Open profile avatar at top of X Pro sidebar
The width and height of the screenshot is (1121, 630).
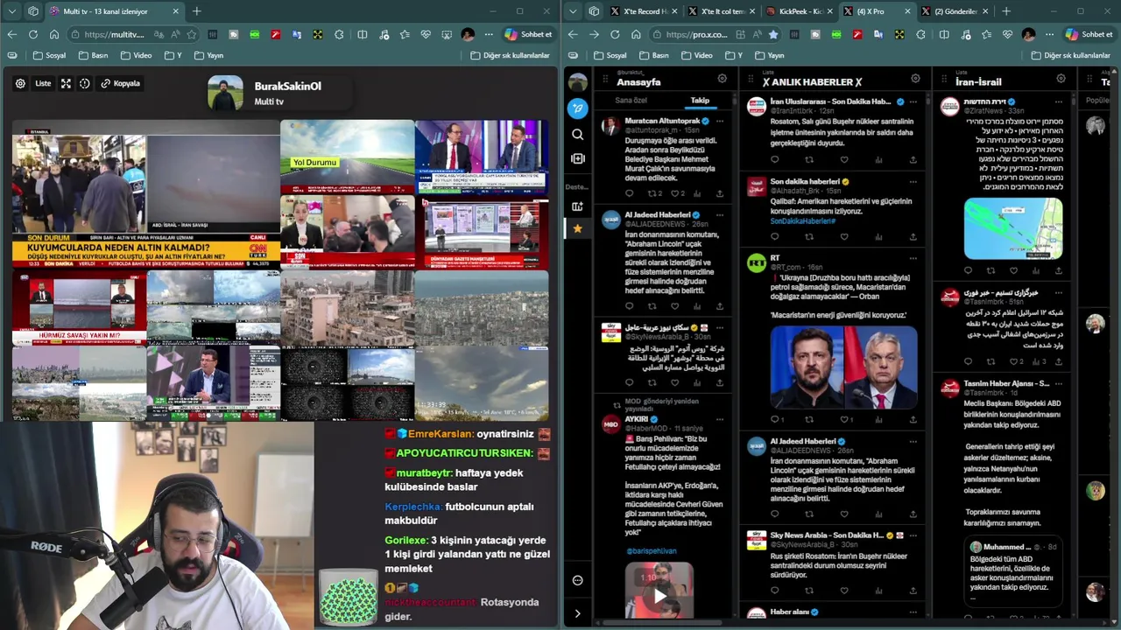(577, 82)
